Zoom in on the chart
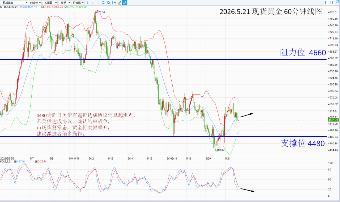The height and width of the screenshot is (202, 340). pos(103,3)
